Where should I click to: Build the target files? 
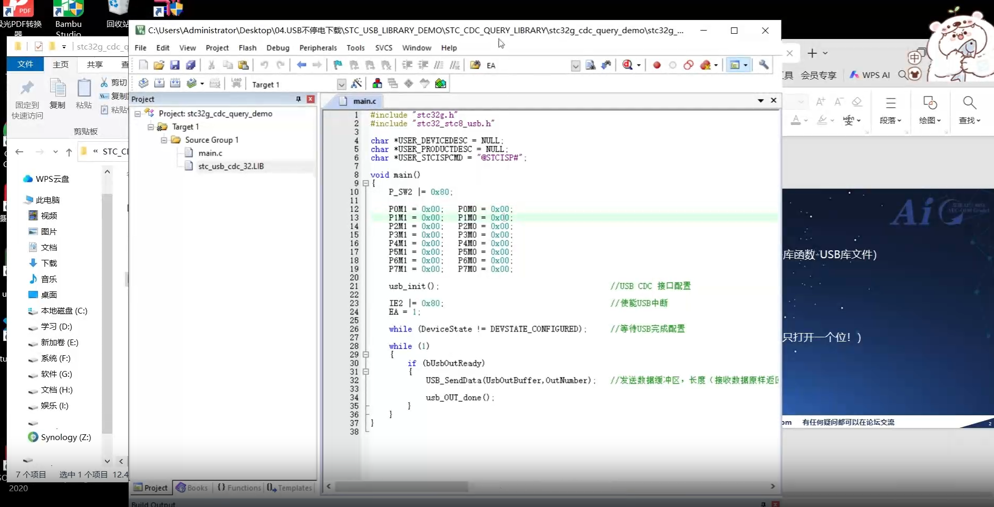pos(159,83)
